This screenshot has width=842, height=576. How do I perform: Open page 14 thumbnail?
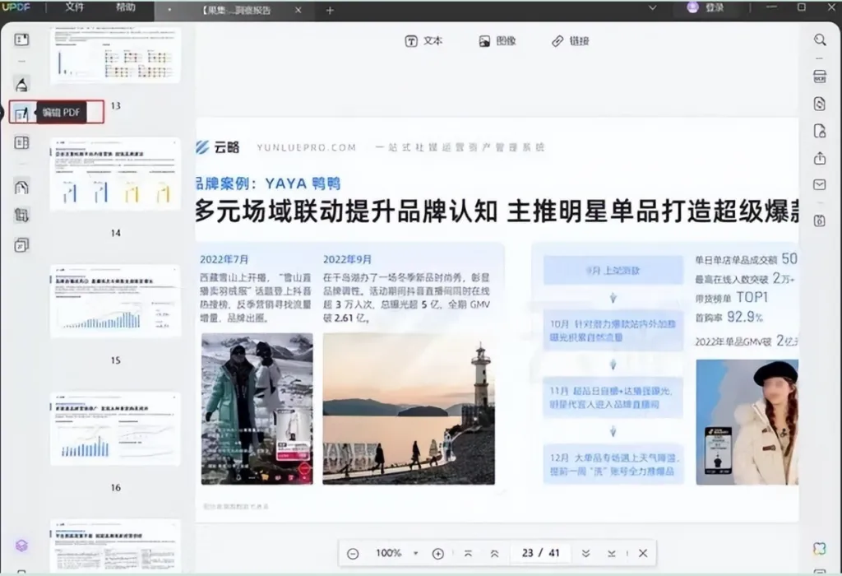115,174
